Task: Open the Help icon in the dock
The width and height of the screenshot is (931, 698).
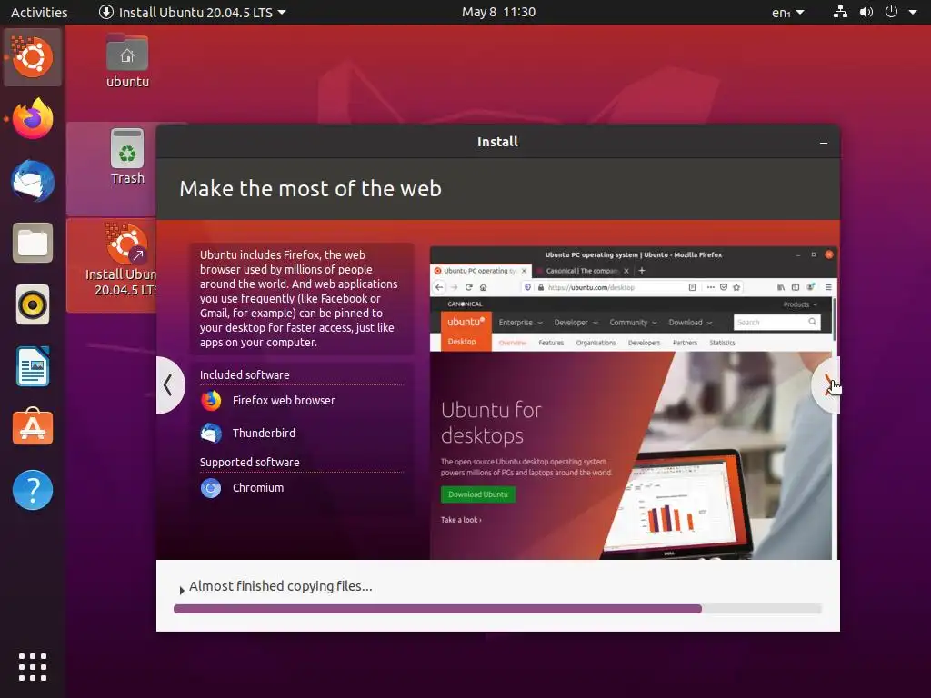Action: coord(33,490)
